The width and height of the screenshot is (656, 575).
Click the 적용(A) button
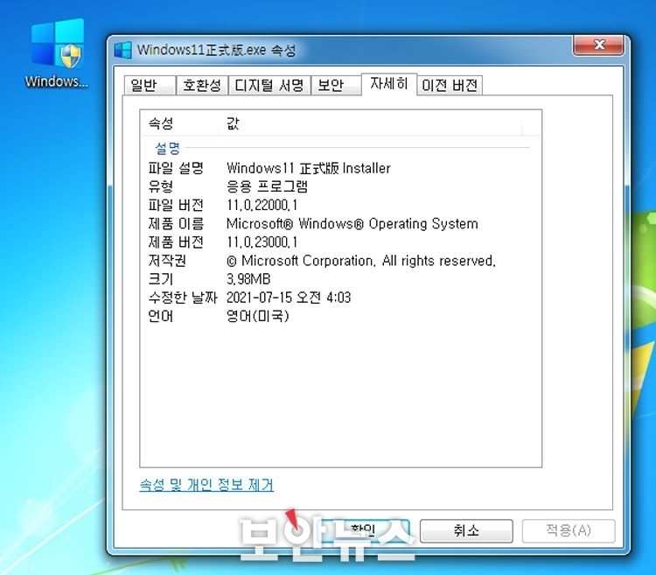point(569,530)
